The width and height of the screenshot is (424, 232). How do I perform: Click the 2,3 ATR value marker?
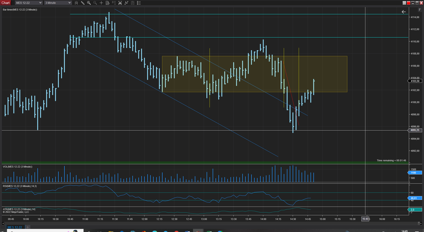tap(414, 210)
